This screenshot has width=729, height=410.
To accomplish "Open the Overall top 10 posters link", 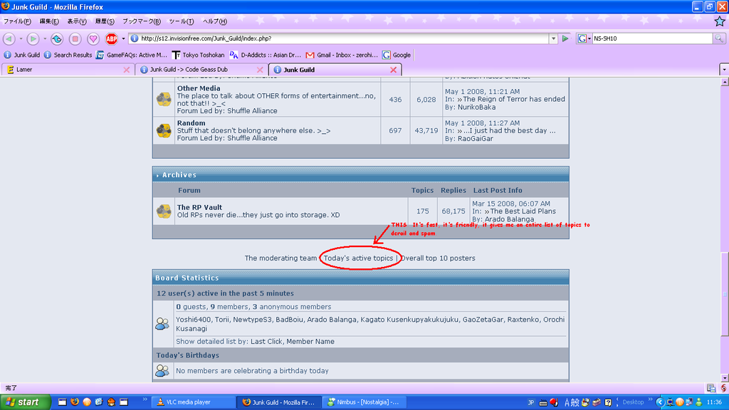I will (438, 258).
